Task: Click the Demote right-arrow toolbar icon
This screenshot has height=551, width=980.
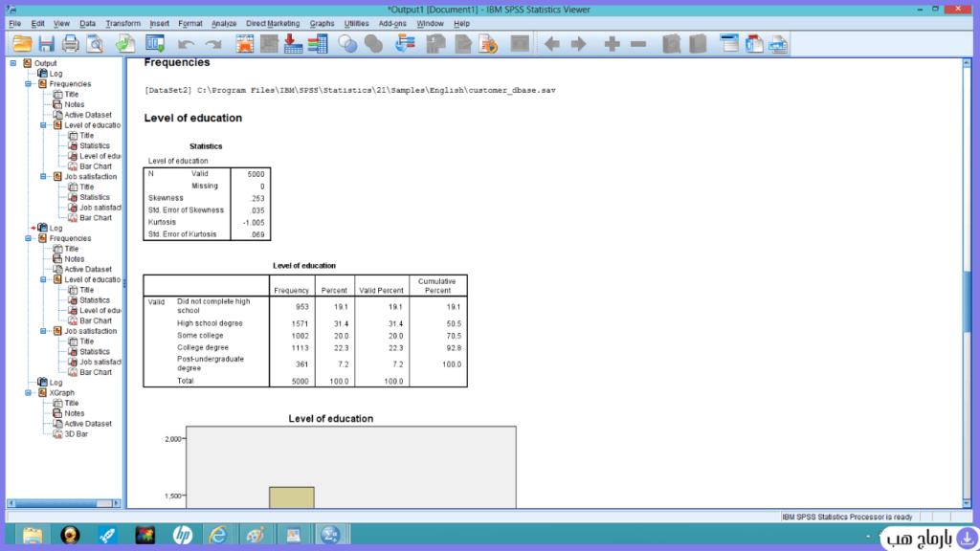Action: [x=579, y=44]
